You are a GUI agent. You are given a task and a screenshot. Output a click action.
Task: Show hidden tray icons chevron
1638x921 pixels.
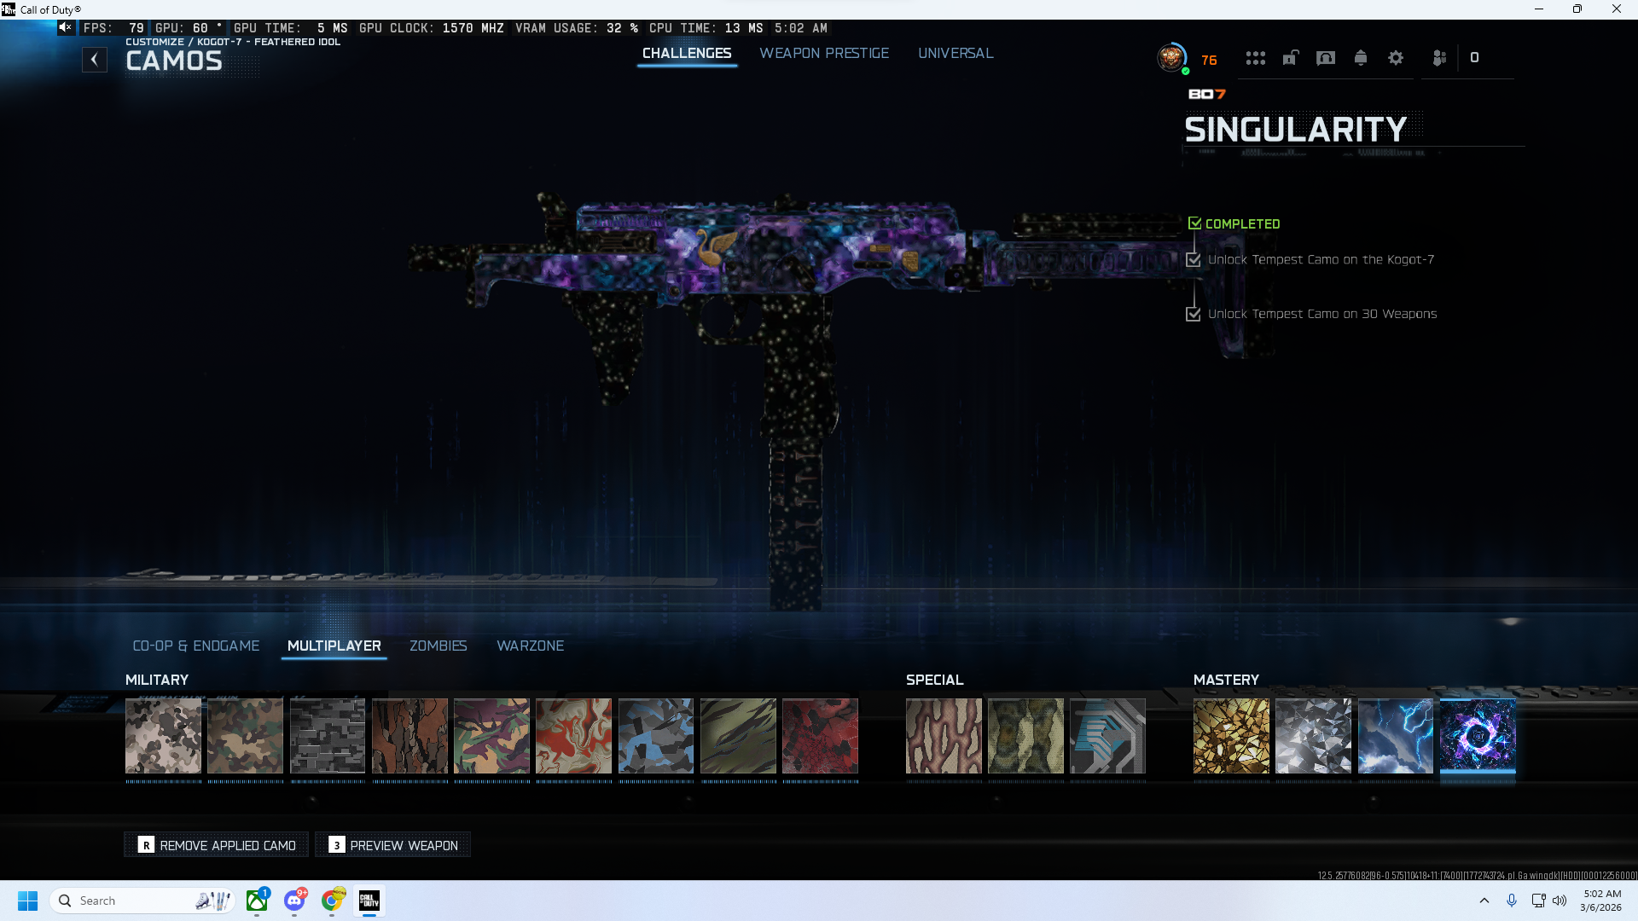click(1484, 901)
